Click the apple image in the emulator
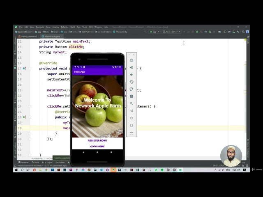 coord(97,107)
